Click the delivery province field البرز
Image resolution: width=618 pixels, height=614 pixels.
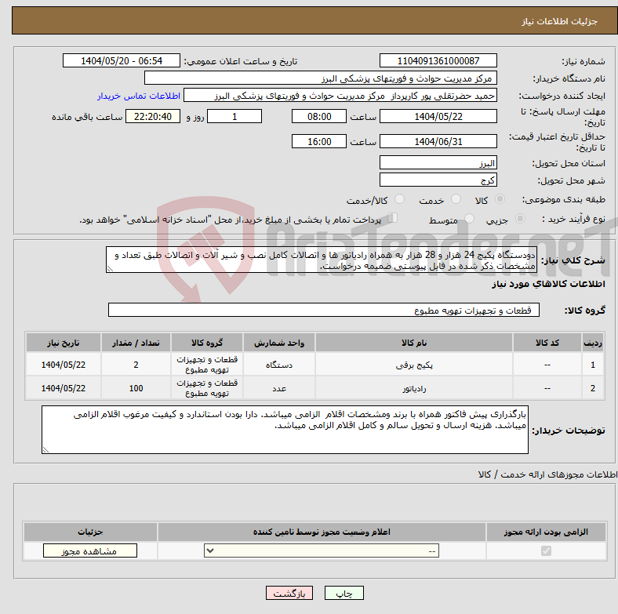[x=438, y=162]
